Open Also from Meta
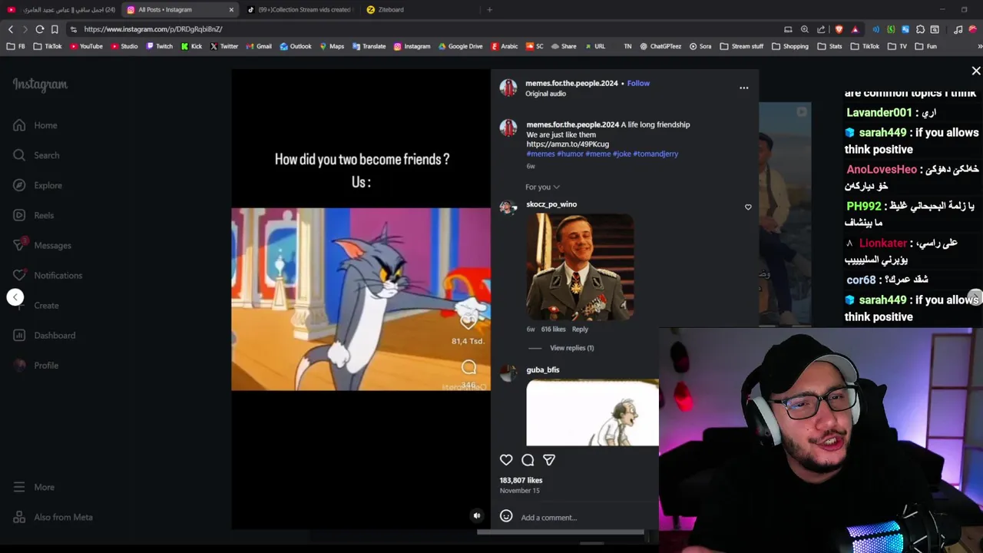Screen dimensions: 983x553 (53, 517)
